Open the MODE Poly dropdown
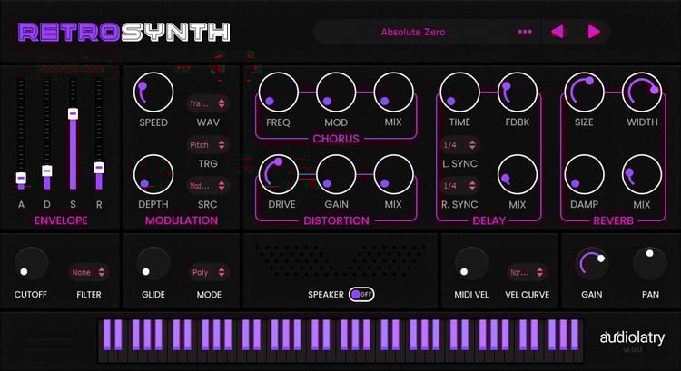 209,272
